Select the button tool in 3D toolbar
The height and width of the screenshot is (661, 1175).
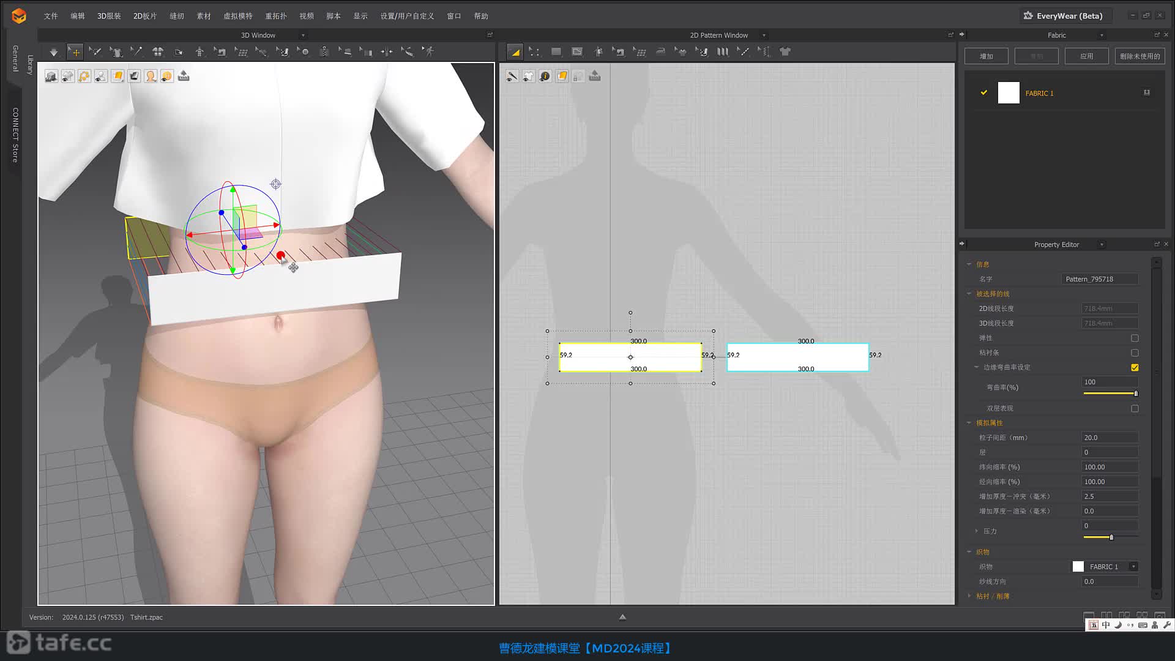[304, 52]
